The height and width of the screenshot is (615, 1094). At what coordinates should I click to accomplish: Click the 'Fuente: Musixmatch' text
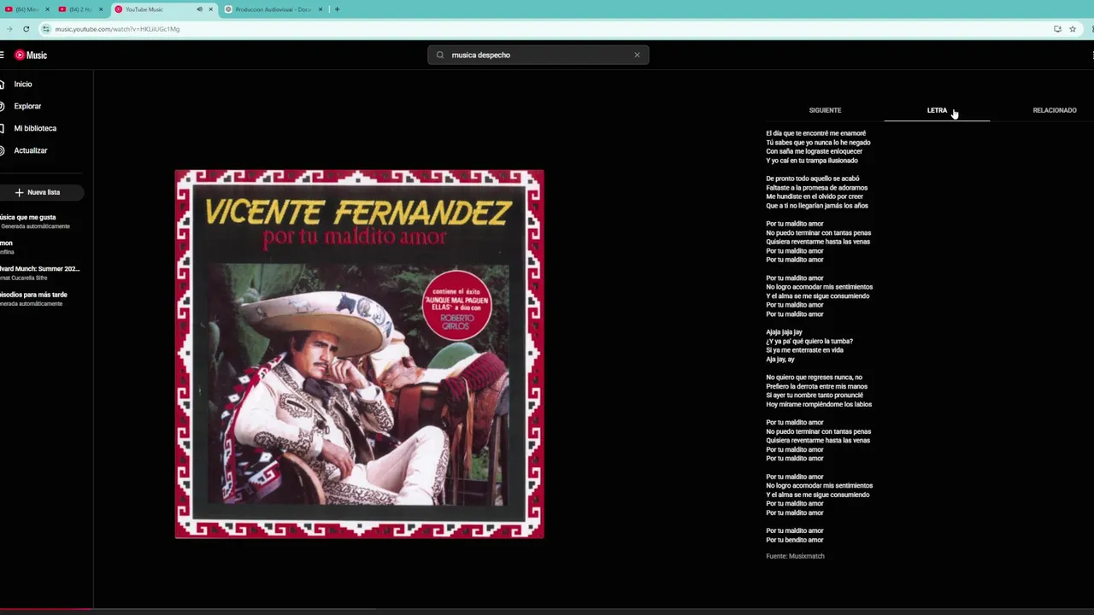(795, 556)
